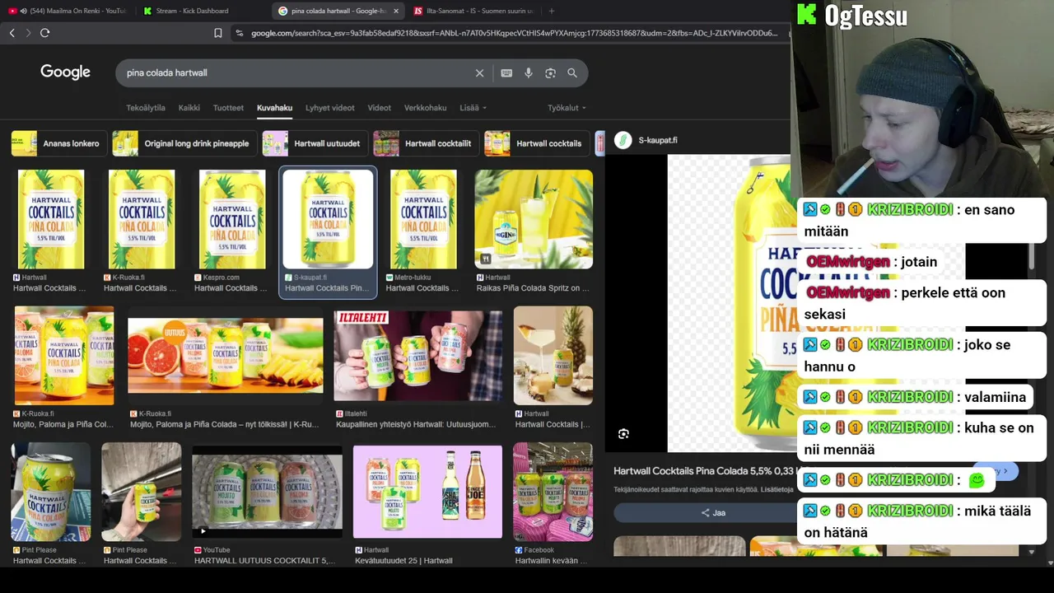
Task: Click the S-kaupat.fi favicon in preview panel
Action: (623, 140)
